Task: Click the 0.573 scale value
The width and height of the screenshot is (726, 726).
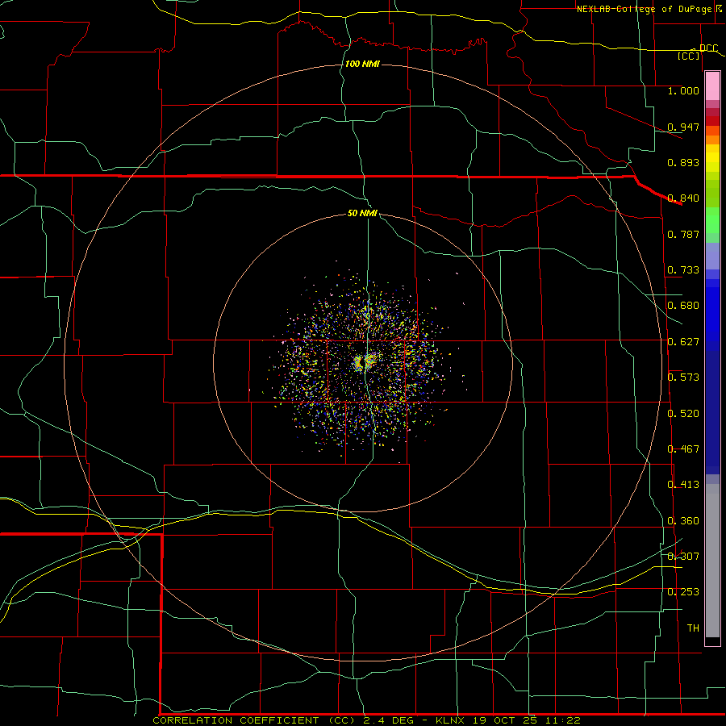Action: point(683,378)
